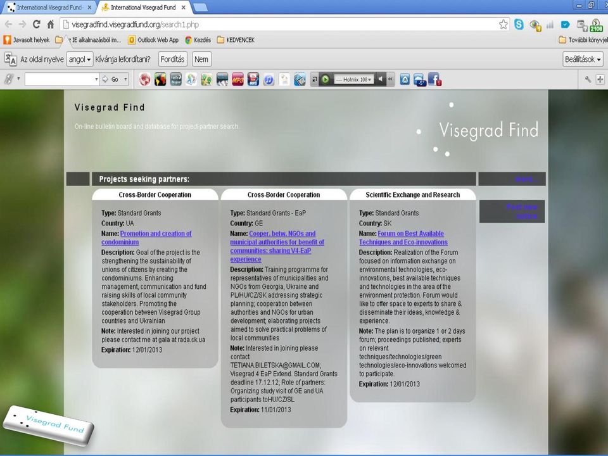This screenshot has width=608, height=456.
Task: Click the toolbar search input field
Action: point(59,80)
